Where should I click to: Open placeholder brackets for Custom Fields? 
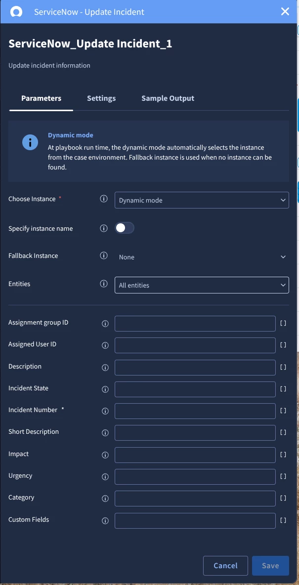click(283, 520)
